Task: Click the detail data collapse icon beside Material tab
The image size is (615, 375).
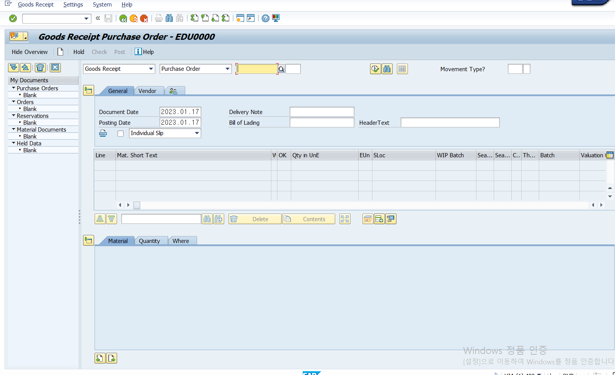Action: click(x=88, y=240)
